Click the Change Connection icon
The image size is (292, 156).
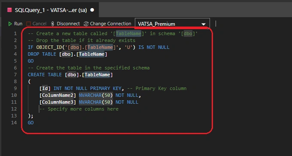pyautogui.click(x=86, y=24)
